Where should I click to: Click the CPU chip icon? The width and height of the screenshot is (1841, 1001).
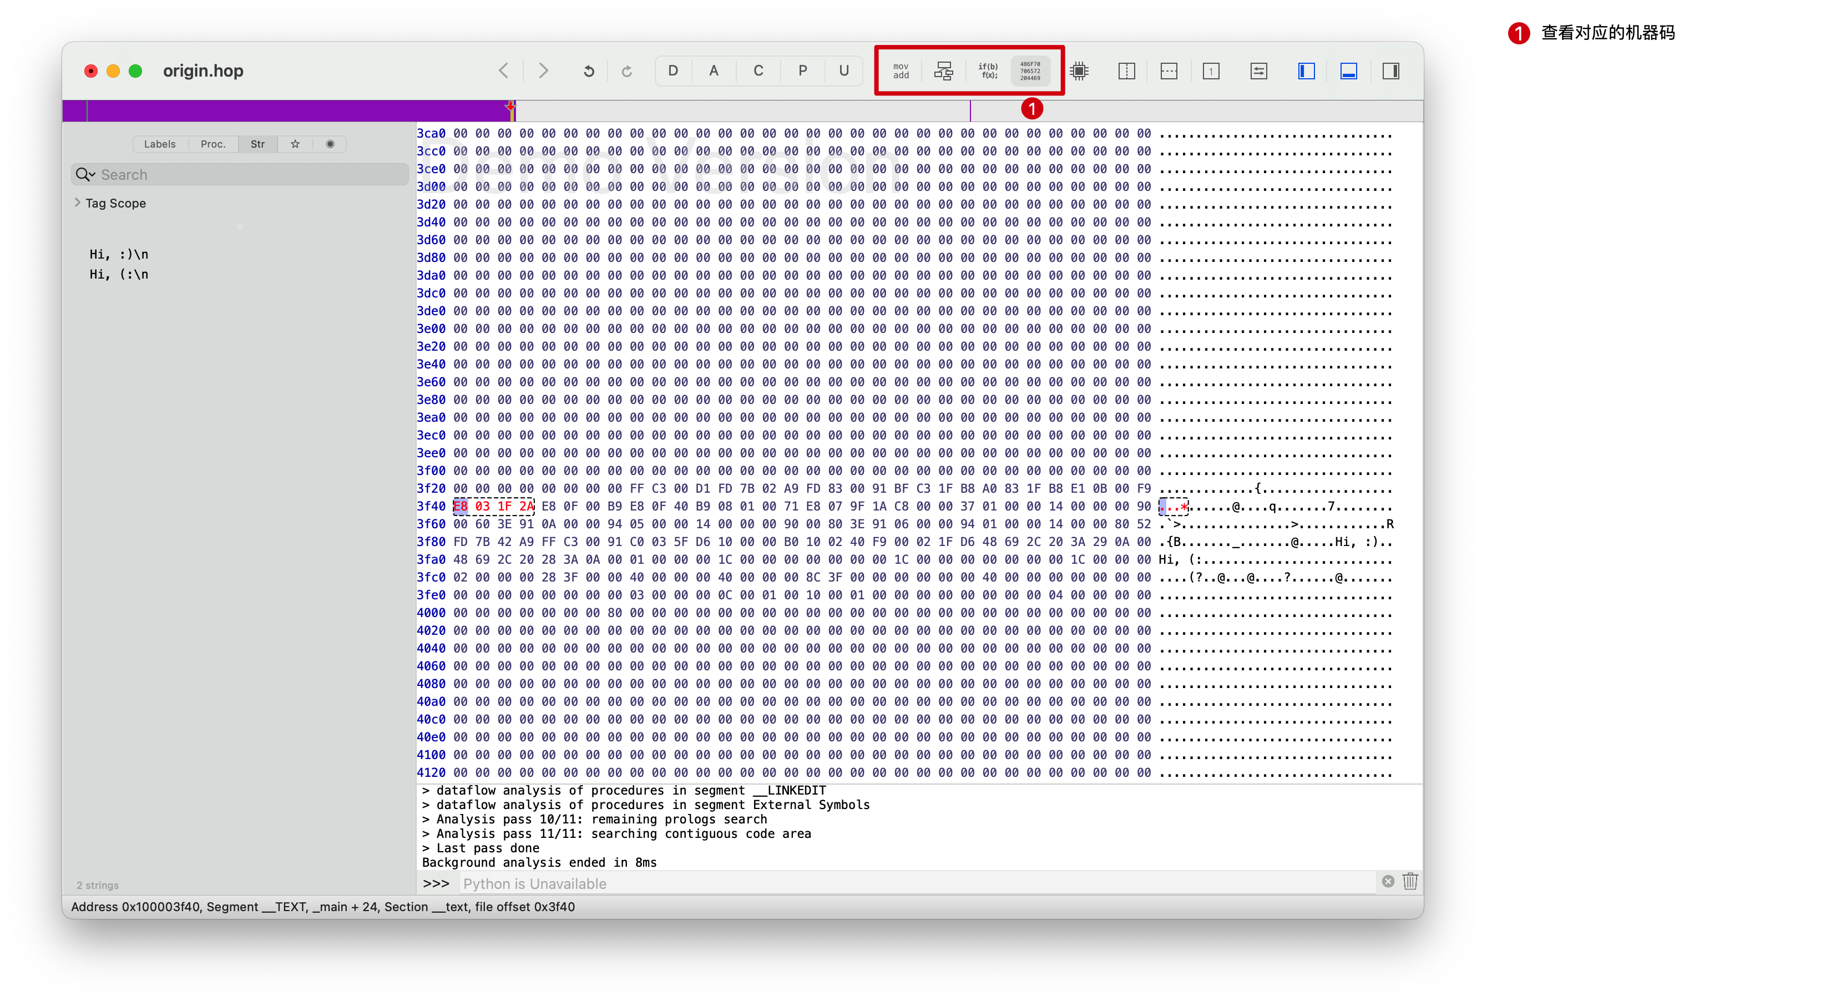(1079, 70)
